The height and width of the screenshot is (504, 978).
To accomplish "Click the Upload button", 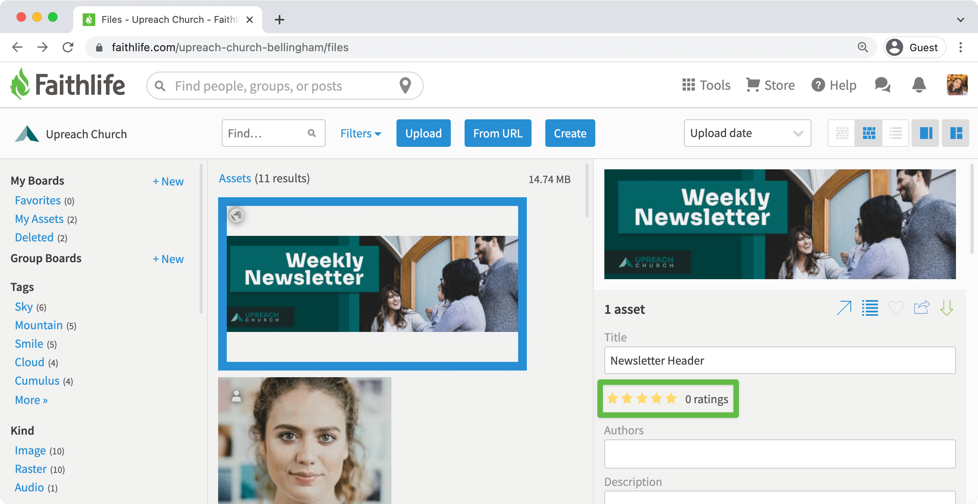I will pyautogui.click(x=424, y=133).
